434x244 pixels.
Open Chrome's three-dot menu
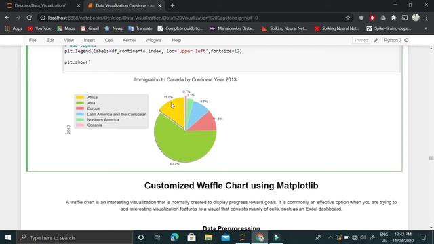[427, 18]
